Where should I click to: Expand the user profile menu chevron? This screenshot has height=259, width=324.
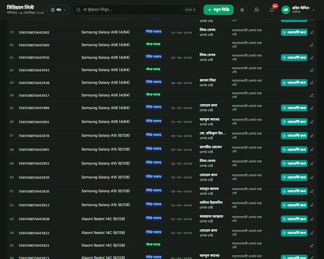313,10
